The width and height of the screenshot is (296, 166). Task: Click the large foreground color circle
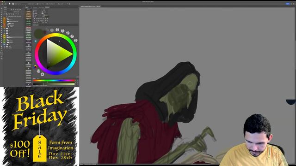click(x=39, y=34)
